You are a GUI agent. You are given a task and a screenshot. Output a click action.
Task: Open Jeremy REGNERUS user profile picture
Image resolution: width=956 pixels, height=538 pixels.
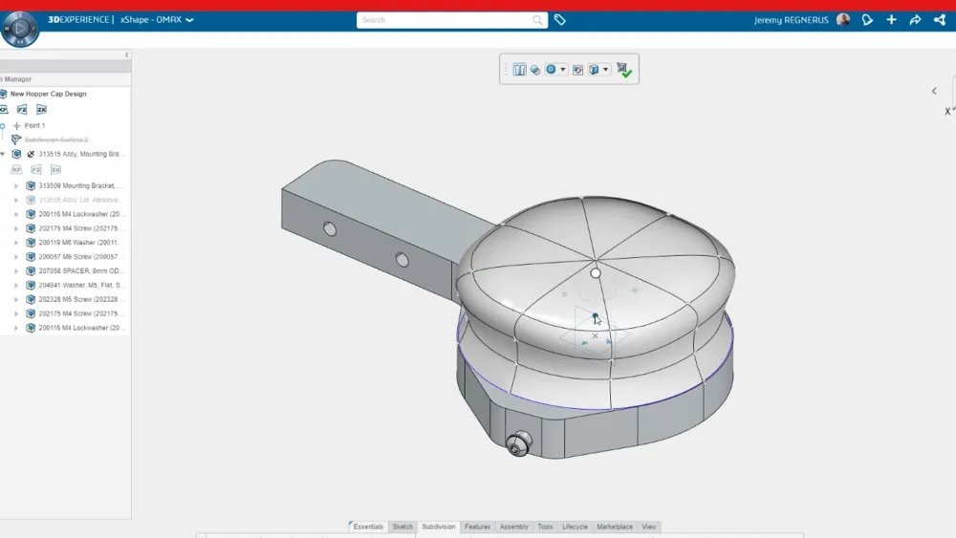[x=843, y=20]
